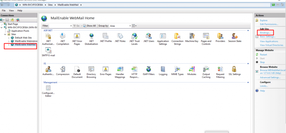The width and height of the screenshot is (286, 133).
Task: Click the Bindings... action link
Action: coord(265,33)
